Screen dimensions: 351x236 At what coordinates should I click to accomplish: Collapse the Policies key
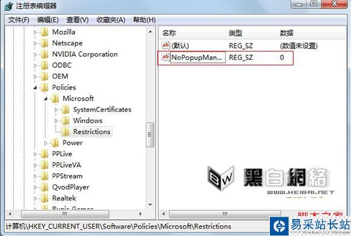[35, 88]
